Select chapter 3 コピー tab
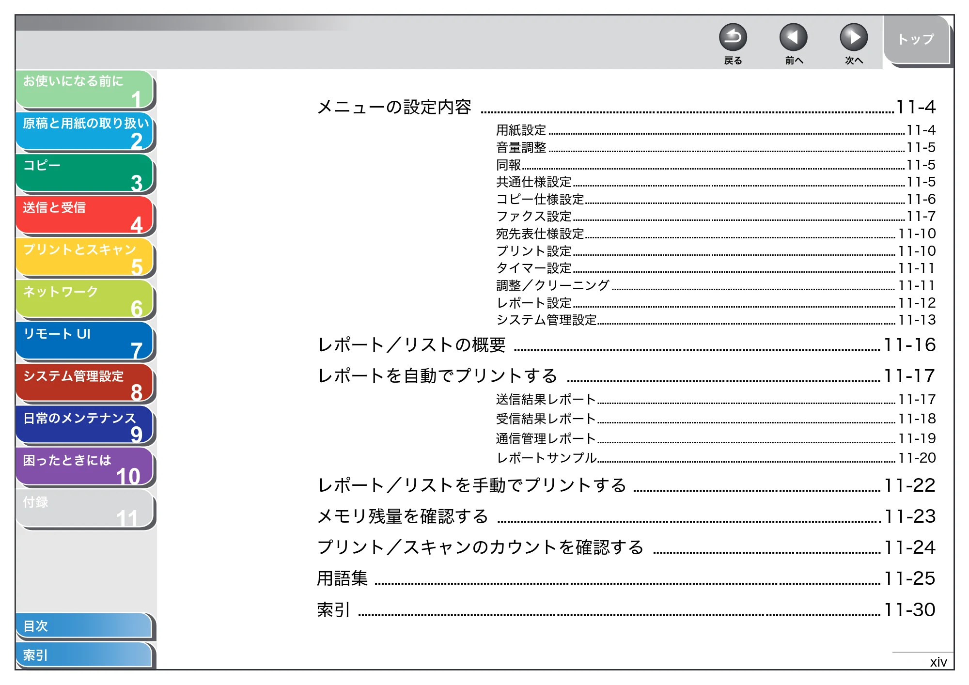Viewport: 969px width, 685px height. point(85,173)
